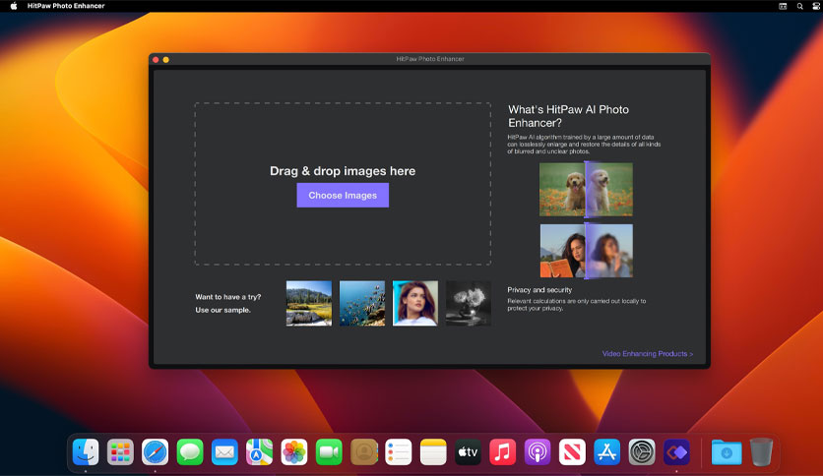Open Control Center in menu bar
Viewport: 823px width, 476px height.
tap(816, 6)
